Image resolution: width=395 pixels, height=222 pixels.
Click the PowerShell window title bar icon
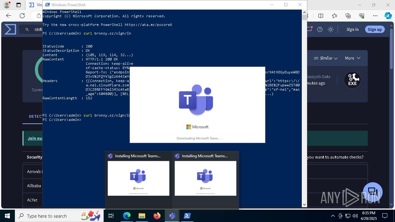pyautogui.click(x=47, y=5)
